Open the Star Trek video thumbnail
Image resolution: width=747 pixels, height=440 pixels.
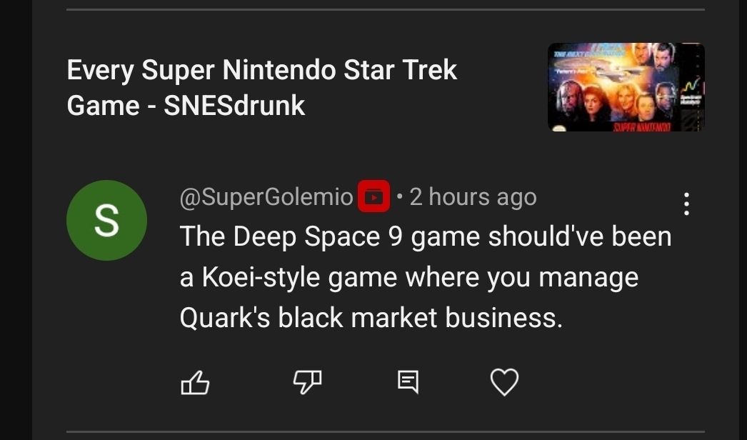point(626,87)
